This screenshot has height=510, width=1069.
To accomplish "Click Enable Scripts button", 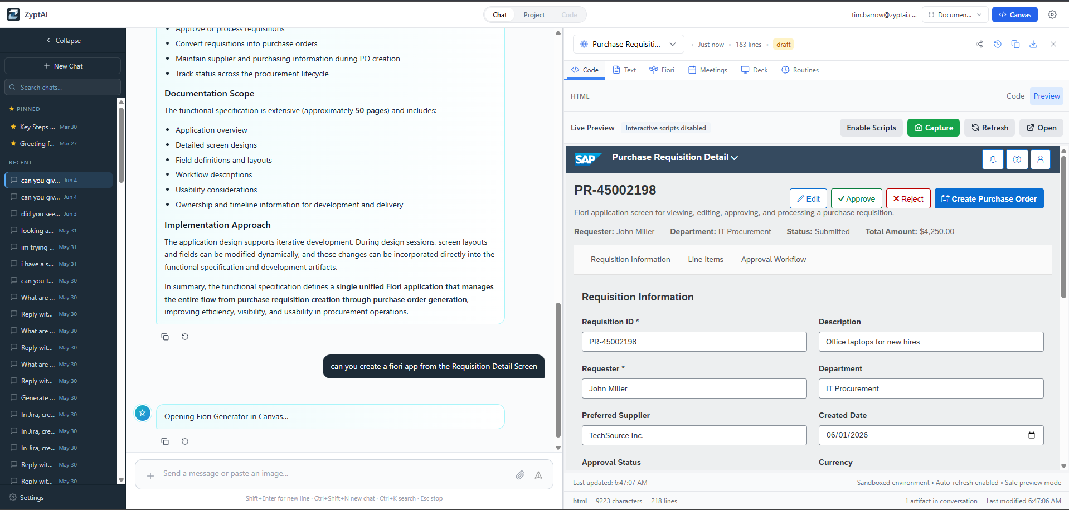I will (871, 128).
